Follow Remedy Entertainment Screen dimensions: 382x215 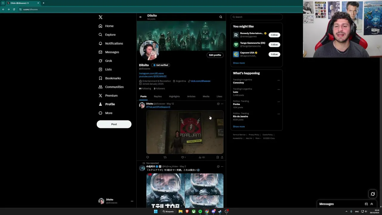274,35
